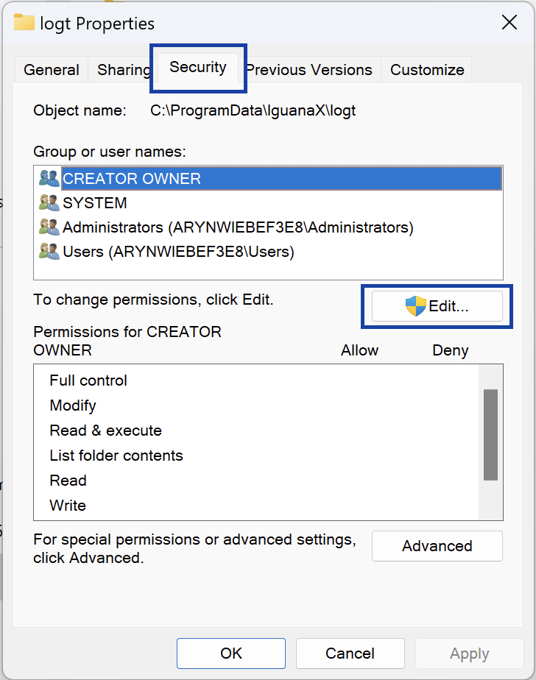Image resolution: width=536 pixels, height=680 pixels.
Task: Click the CREATOR OWNER group icon
Action: click(49, 178)
